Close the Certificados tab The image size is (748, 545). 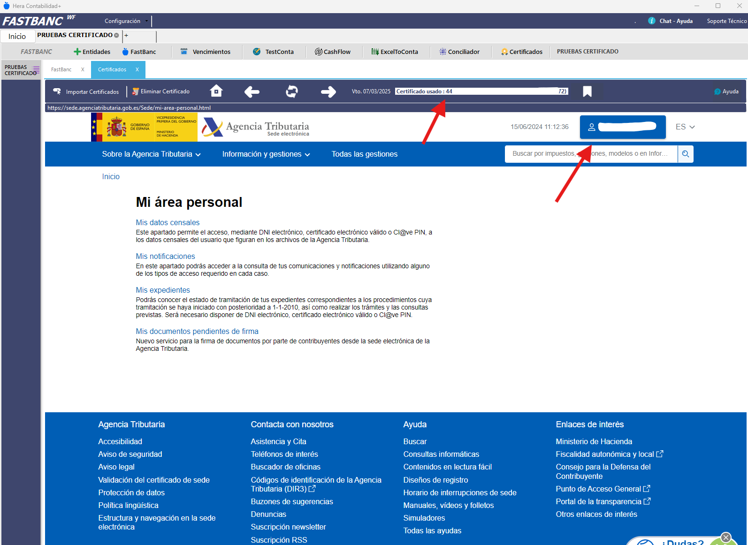pyautogui.click(x=137, y=69)
